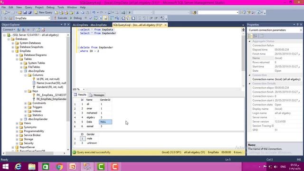Click the NULL cell in Dalia's row
Screen dimensions: 304x171
click(105, 122)
